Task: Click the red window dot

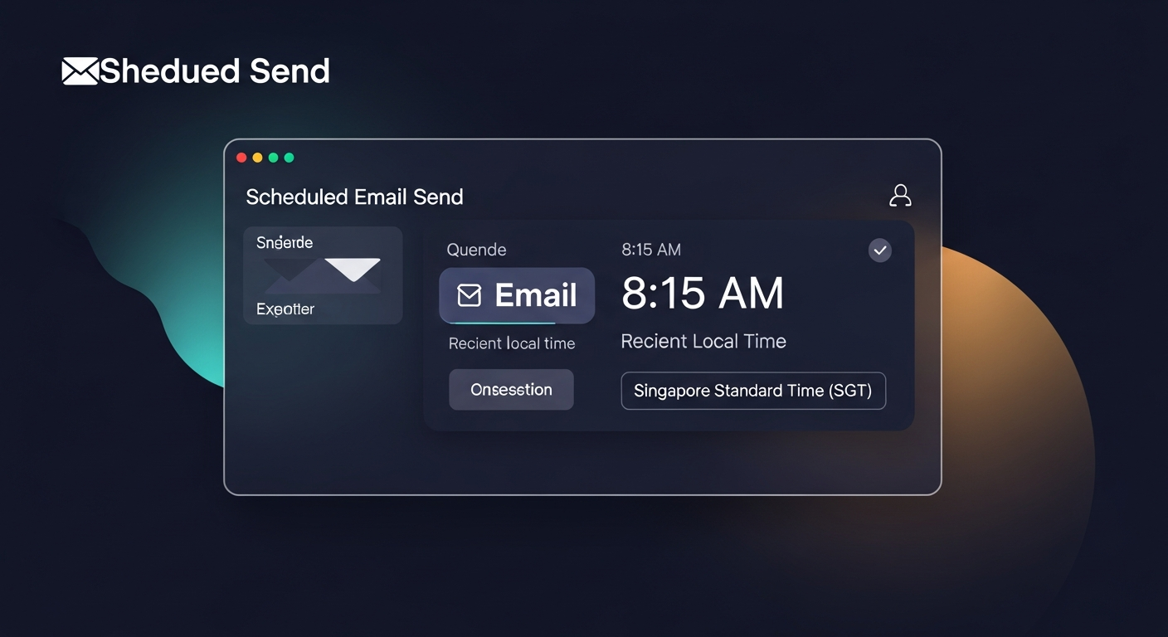Action: pyautogui.click(x=241, y=157)
